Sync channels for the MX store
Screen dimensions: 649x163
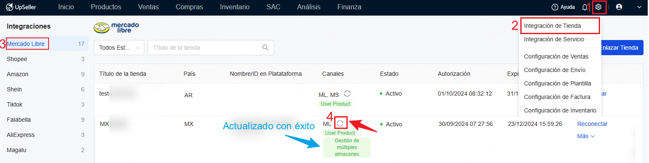tap(340, 123)
